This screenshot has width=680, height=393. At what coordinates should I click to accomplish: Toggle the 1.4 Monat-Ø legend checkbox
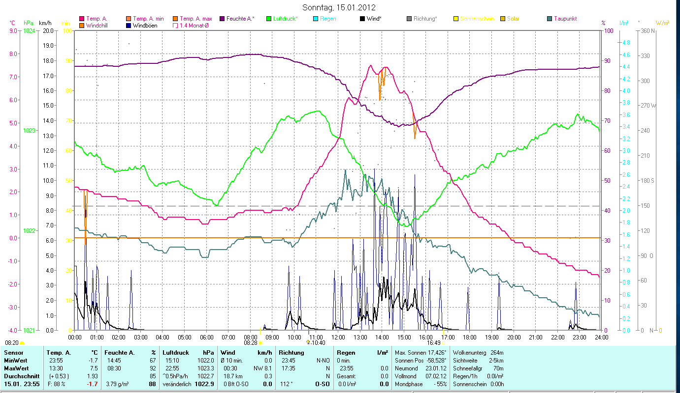pyautogui.click(x=176, y=26)
